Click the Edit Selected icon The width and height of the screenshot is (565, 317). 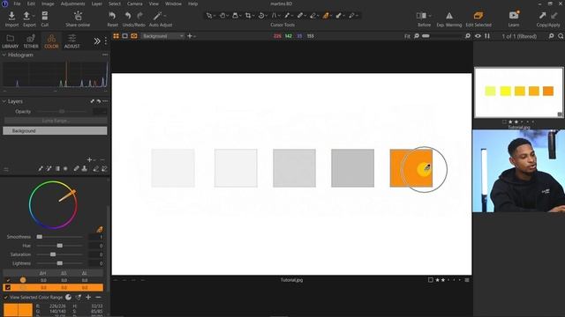click(x=478, y=16)
